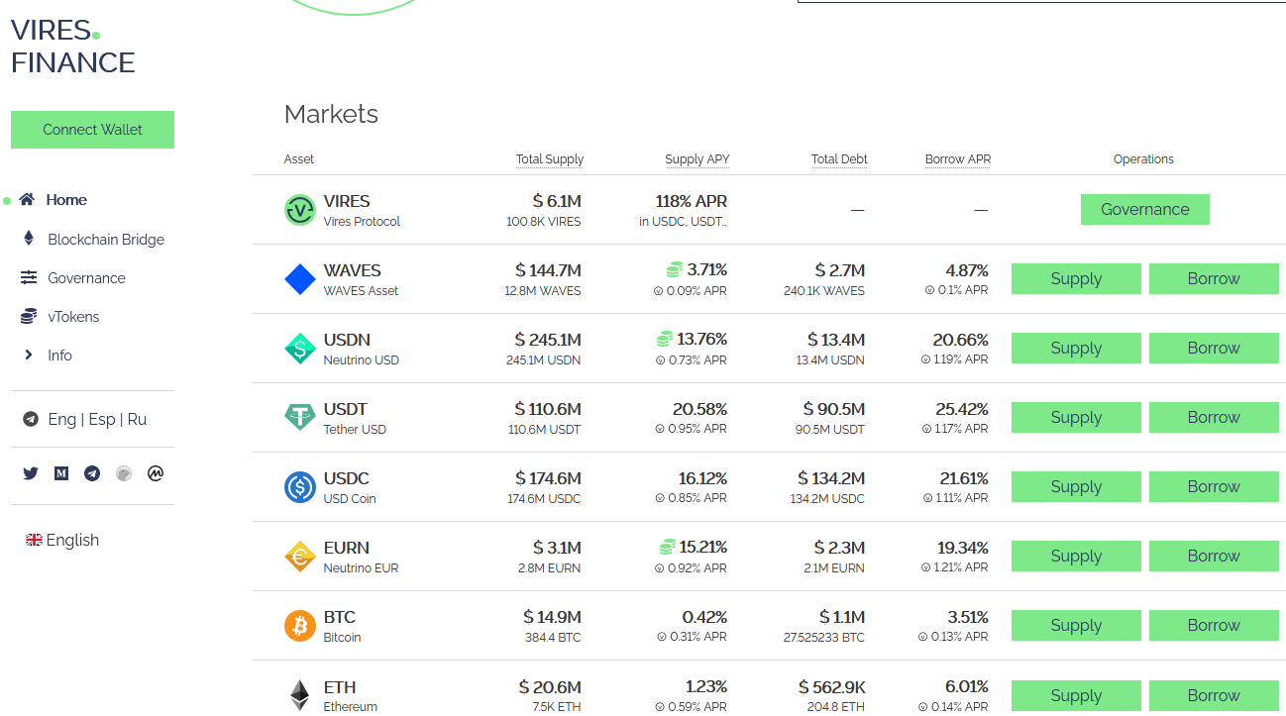Click the $ 562.9K ETH total debt
Image resolution: width=1286 pixels, height=716 pixels.
[x=832, y=686]
